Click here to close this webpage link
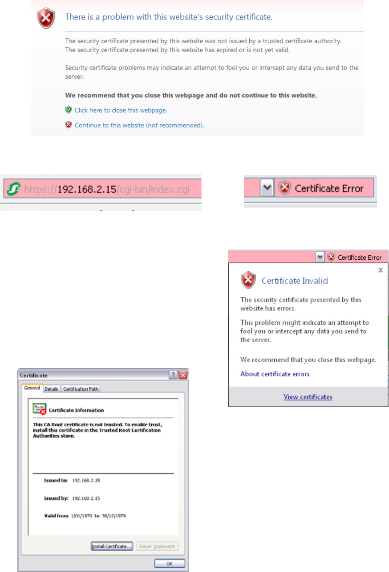Viewport: 389px width, 572px height. tap(121, 110)
